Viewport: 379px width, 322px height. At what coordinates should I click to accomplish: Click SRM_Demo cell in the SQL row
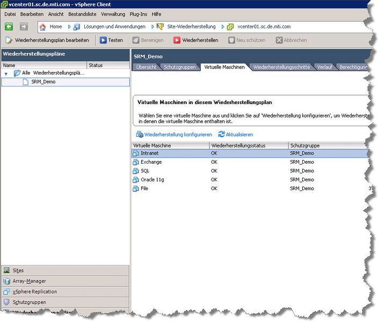302,171
